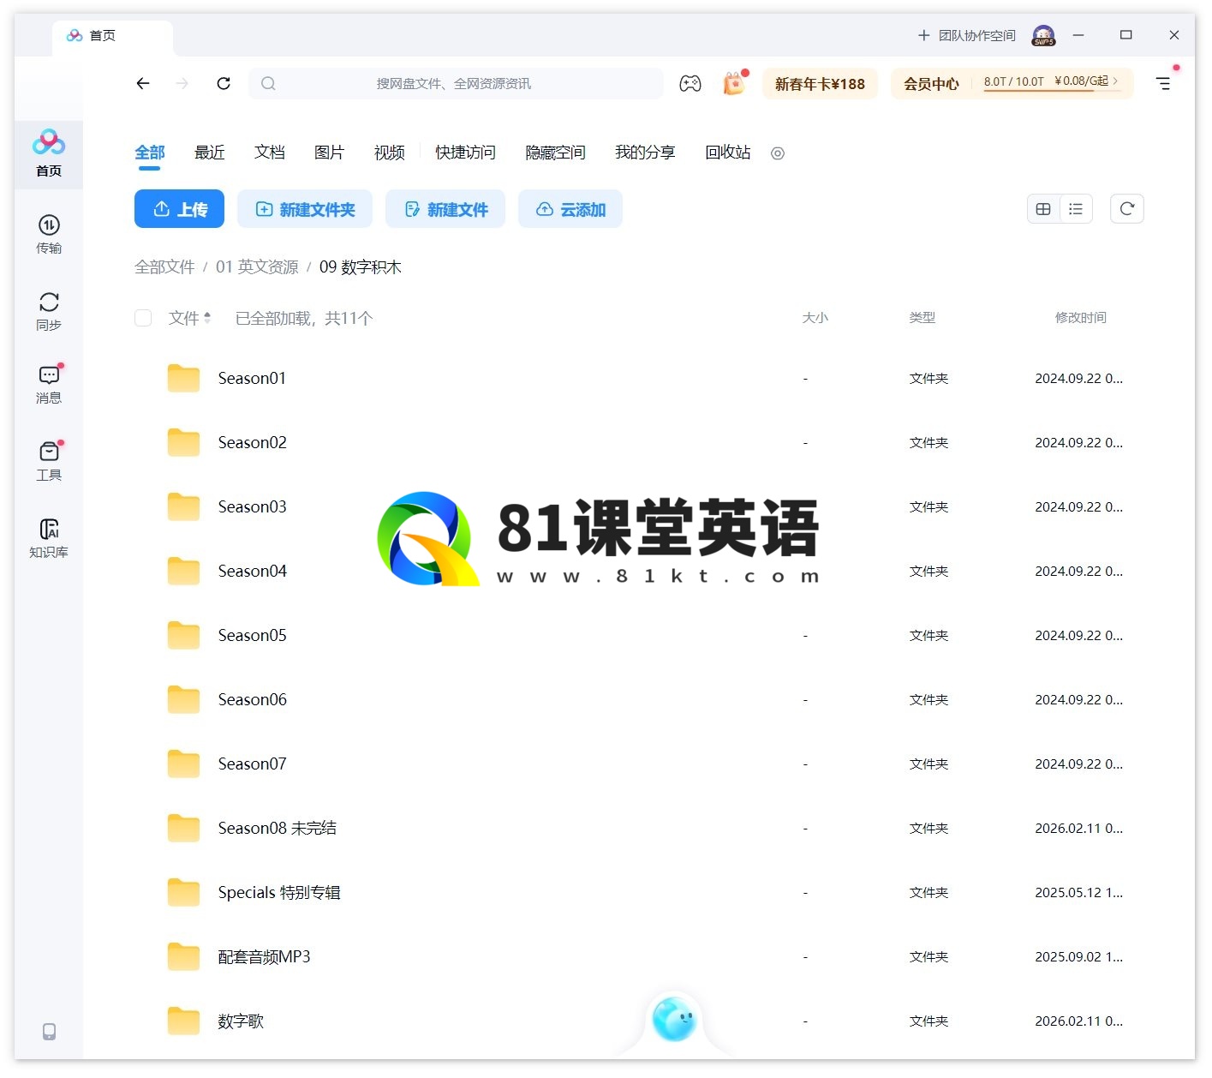
Task: Open the 工具 tools panel
Action: click(x=49, y=460)
